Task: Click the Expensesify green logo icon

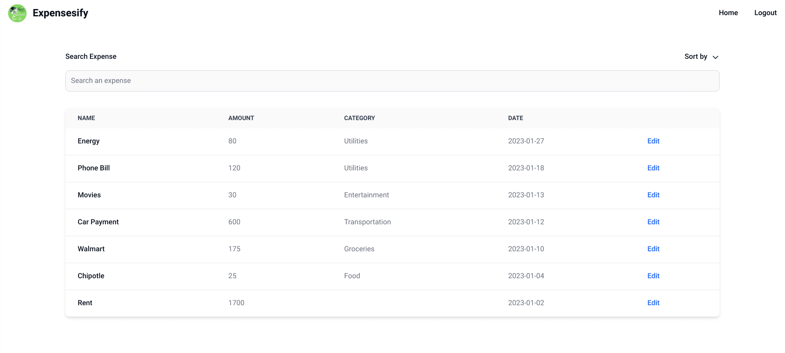Action: [17, 13]
